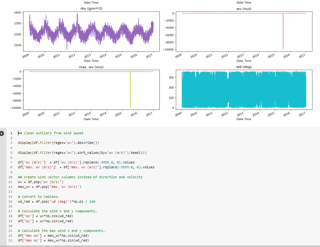The image size is (320, 247).
Task: Select 'Calculate the wind x and y components' comment
Action: [x=57, y=211]
